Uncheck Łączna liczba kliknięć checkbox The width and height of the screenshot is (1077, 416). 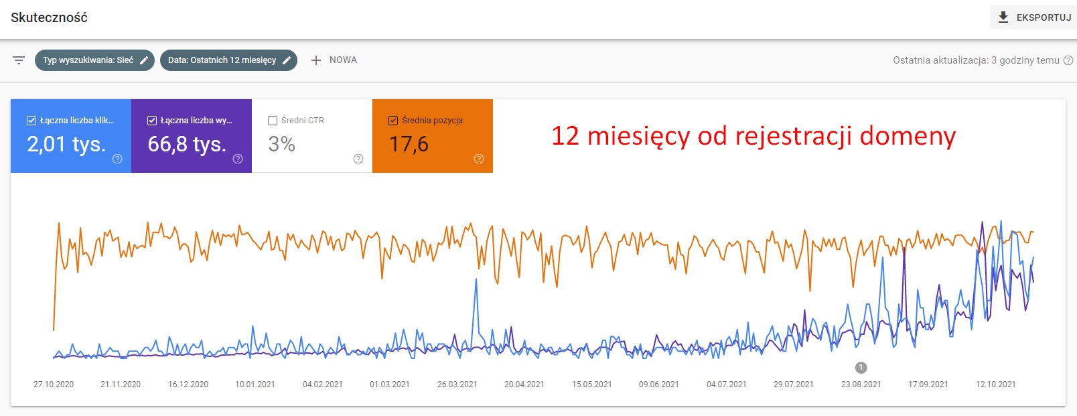(31, 121)
